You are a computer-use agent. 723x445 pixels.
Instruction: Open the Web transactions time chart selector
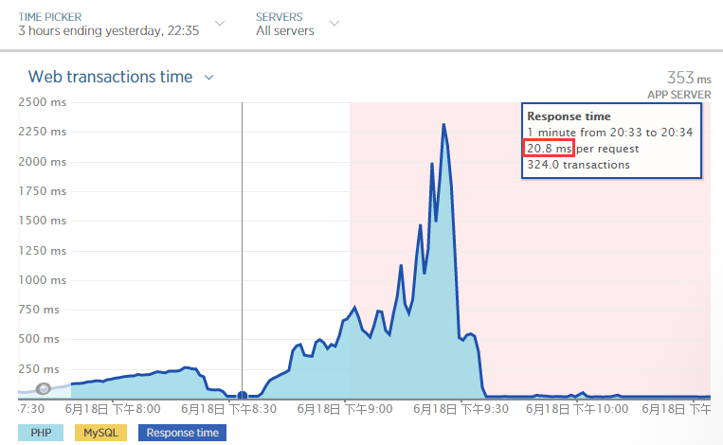tap(208, 78)
